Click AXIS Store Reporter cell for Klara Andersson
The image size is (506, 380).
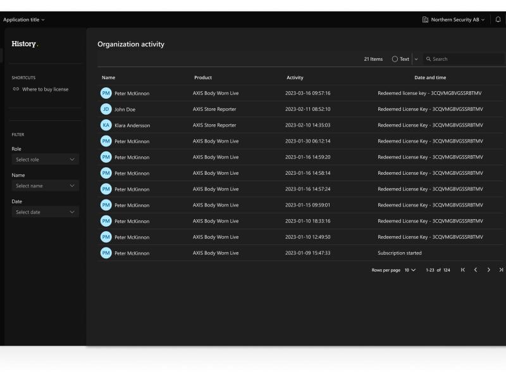(x=214, y=125)
